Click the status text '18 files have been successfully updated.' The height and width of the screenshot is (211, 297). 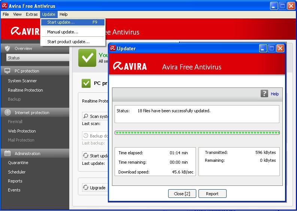tap(174, 111)
